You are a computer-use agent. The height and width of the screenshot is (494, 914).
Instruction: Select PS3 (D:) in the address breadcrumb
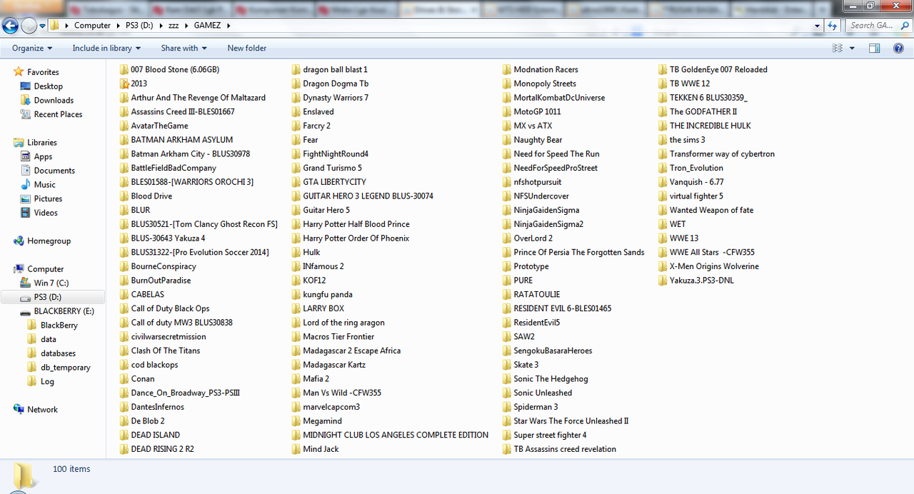140,26
